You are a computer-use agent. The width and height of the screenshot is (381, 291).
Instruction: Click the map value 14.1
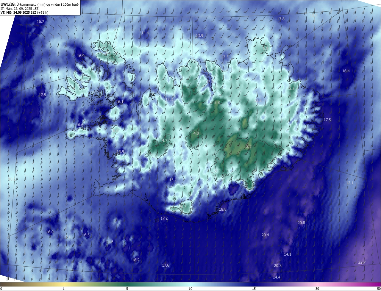288,254
